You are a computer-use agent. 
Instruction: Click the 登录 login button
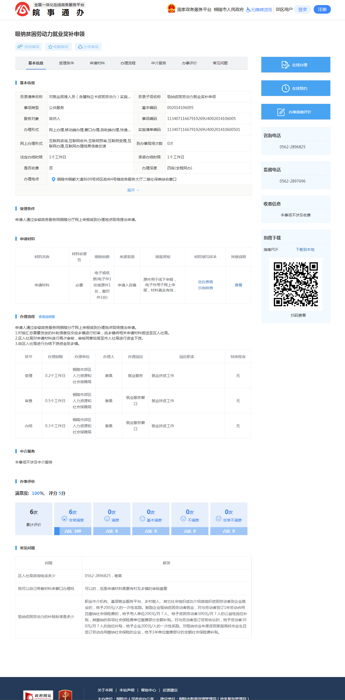click(302, 10)
